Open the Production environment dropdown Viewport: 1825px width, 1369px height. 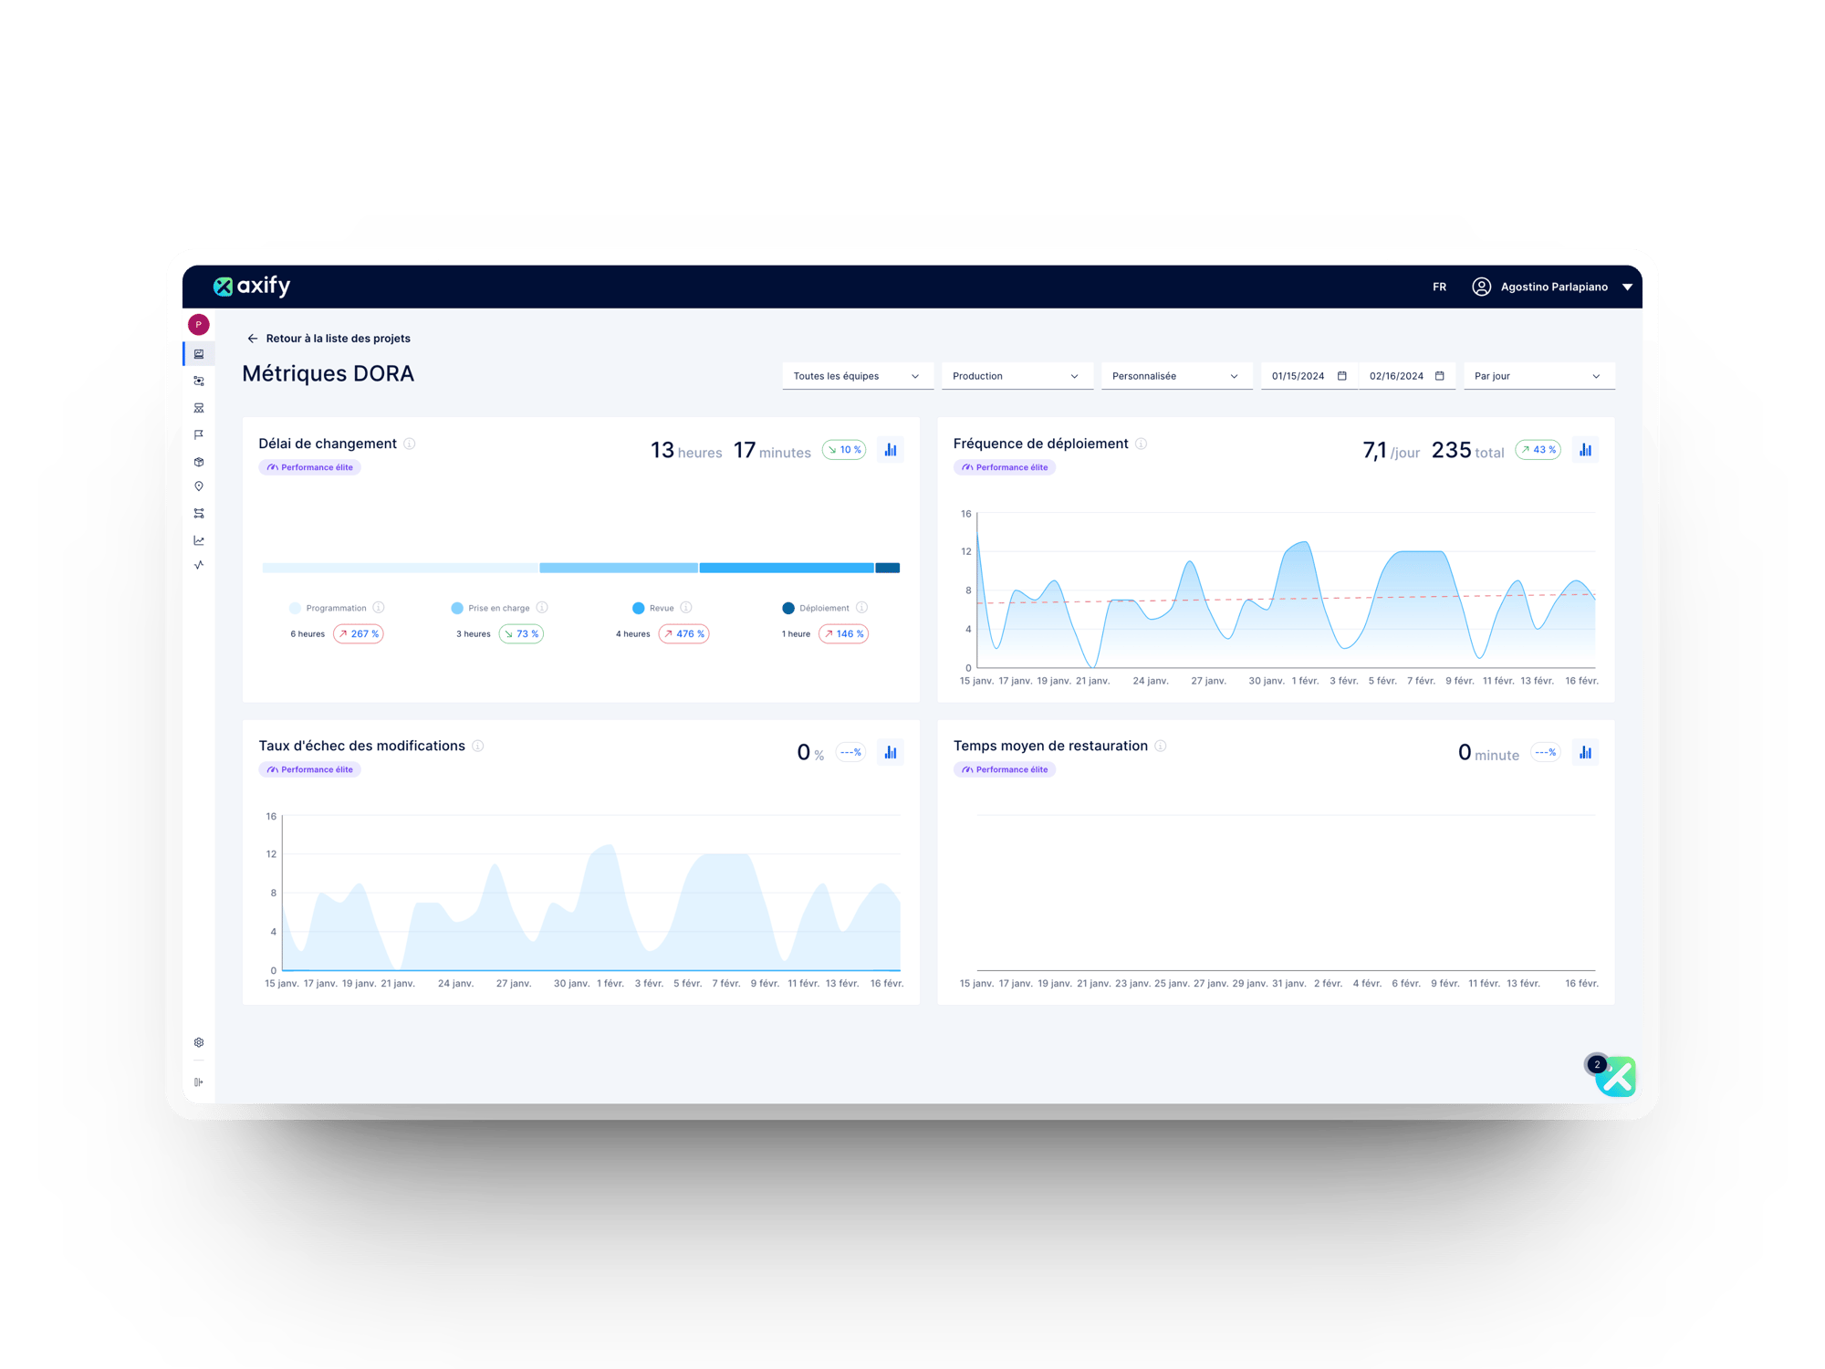point(1017,376)
